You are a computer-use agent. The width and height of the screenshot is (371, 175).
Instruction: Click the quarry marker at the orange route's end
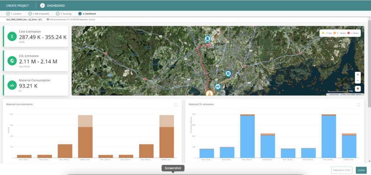point(228,74)
